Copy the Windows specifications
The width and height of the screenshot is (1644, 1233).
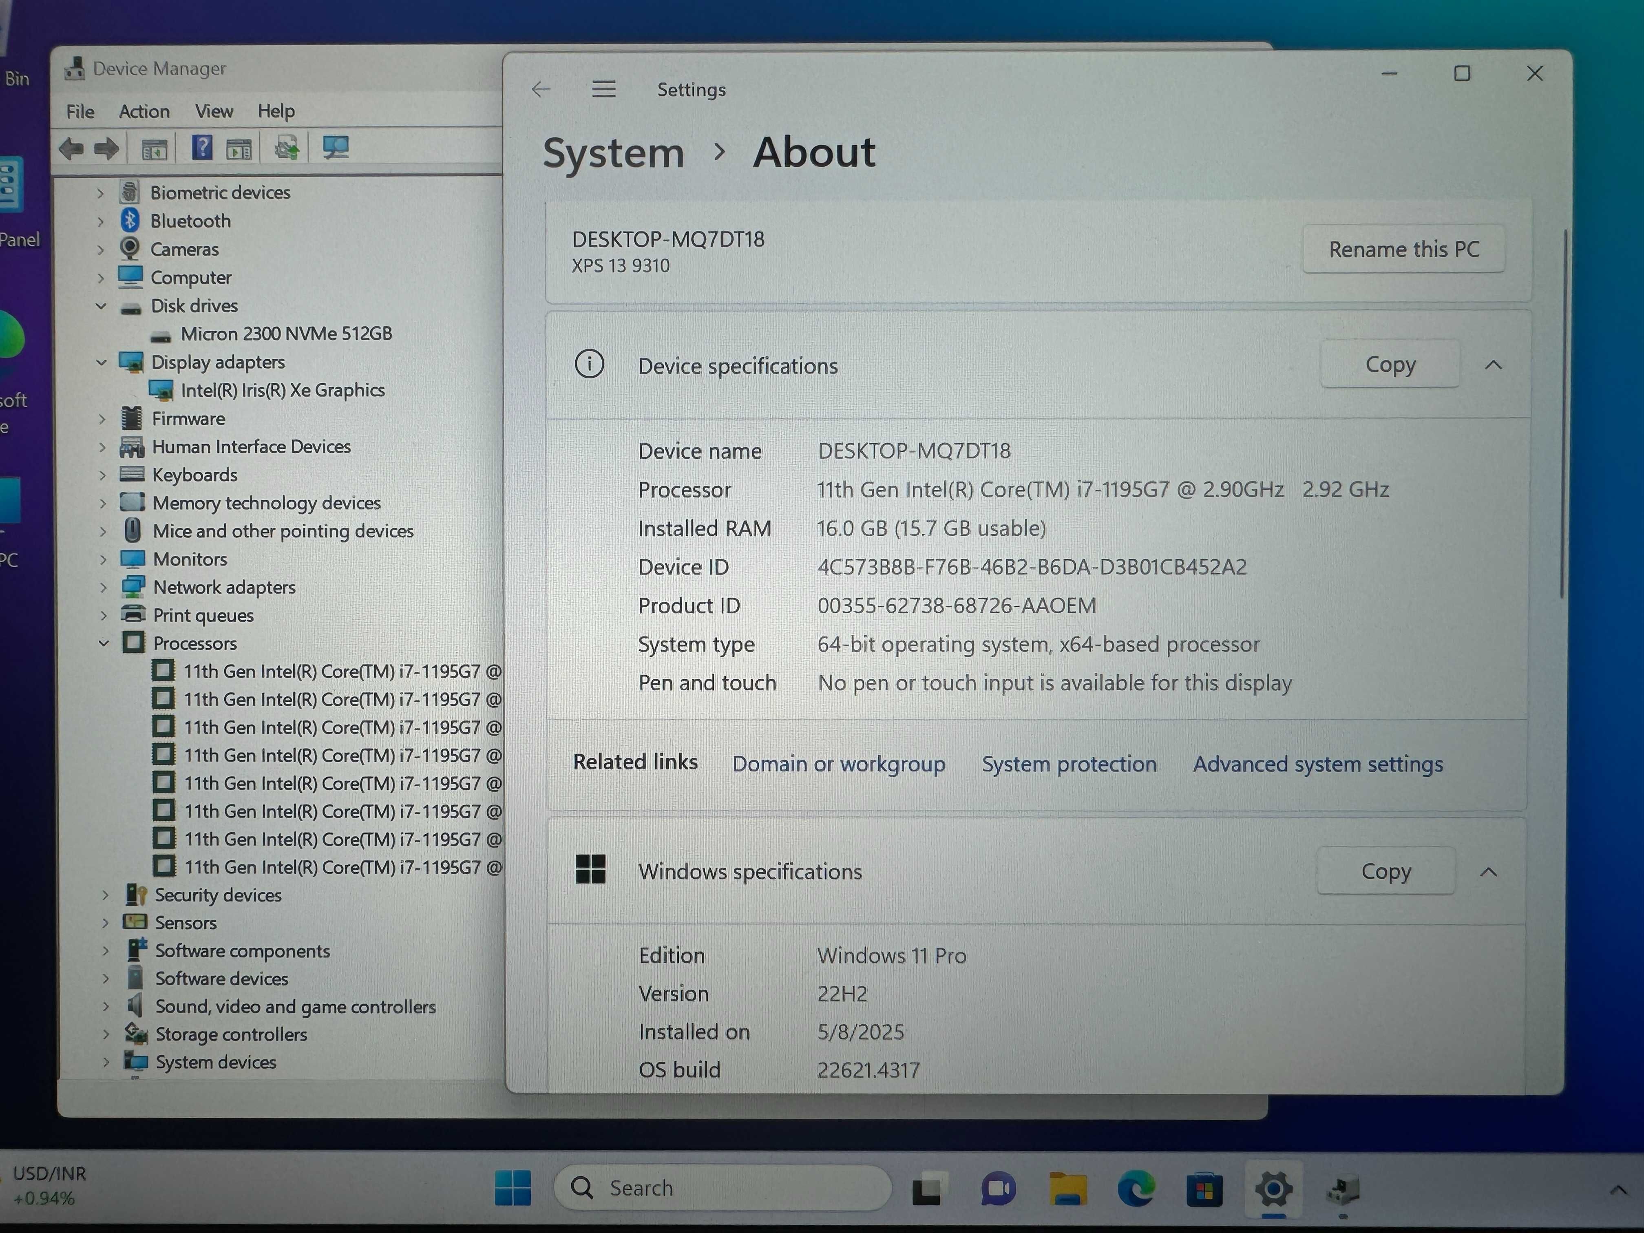tap(1385, 871)
